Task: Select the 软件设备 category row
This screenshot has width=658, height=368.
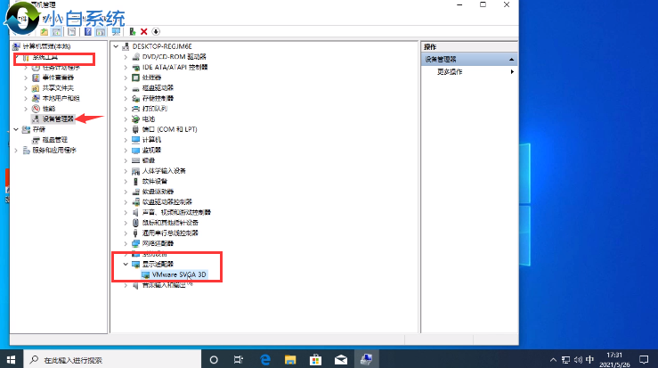Action: click(x=154, y=181)
